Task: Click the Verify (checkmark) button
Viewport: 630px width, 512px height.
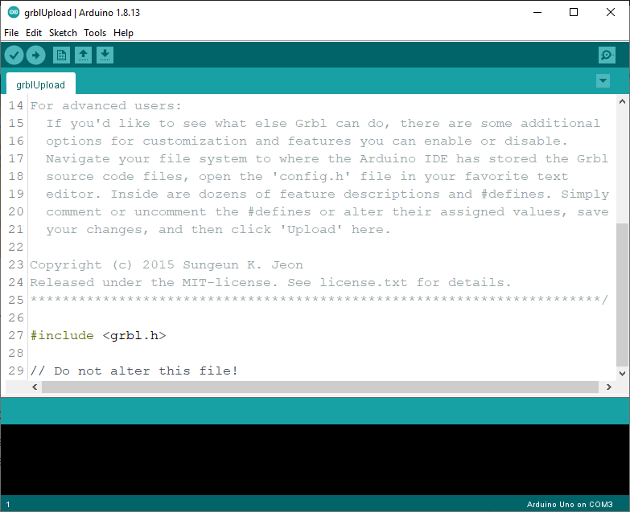Action: tap(14, 55)
